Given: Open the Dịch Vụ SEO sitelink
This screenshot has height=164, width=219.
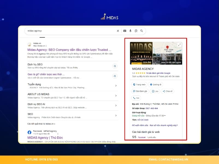Looking at the screenshot, I should [x=35, y=65].
